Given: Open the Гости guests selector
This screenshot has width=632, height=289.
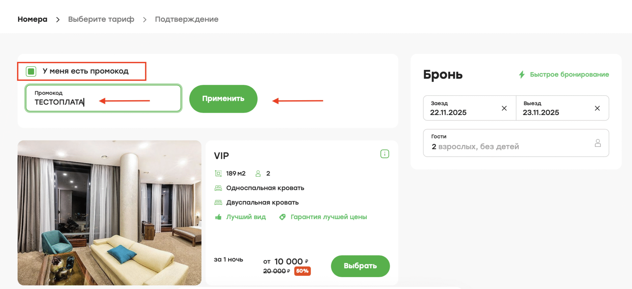Looking at the screenshot, I should [x=507, y=143].
